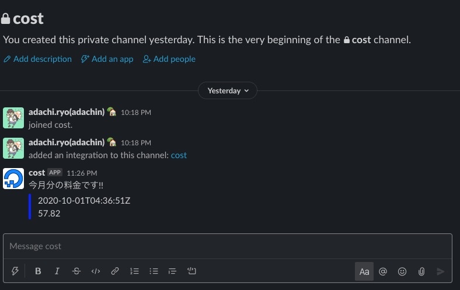The image size is (460, 290).
Task: Toggle bold formatting in composer
Action: pos(38,271)
